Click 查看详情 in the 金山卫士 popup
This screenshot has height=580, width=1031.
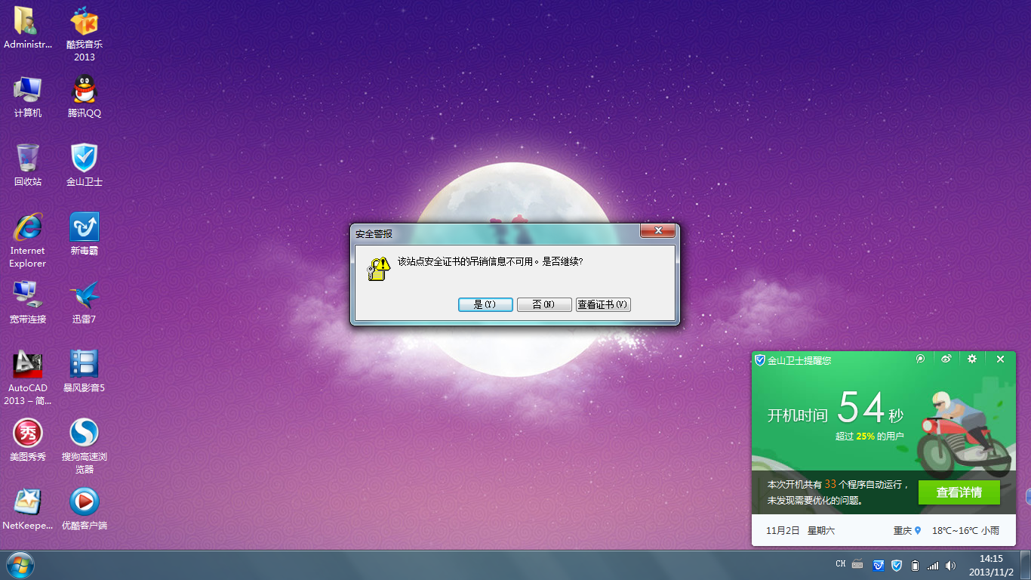click(x=959, y=492)
